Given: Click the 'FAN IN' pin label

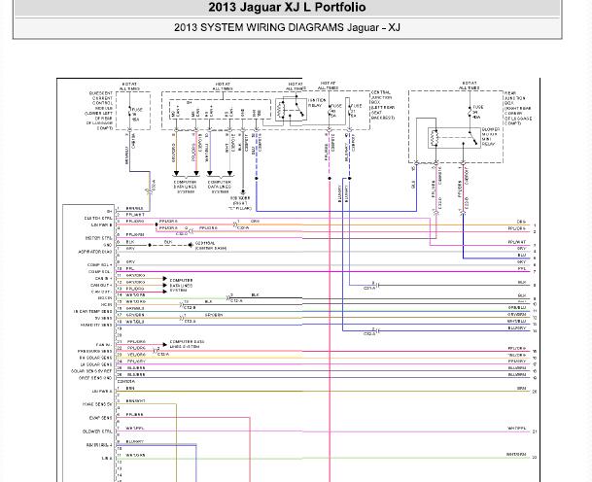Looking at the screenshot, I should point(104,345).
